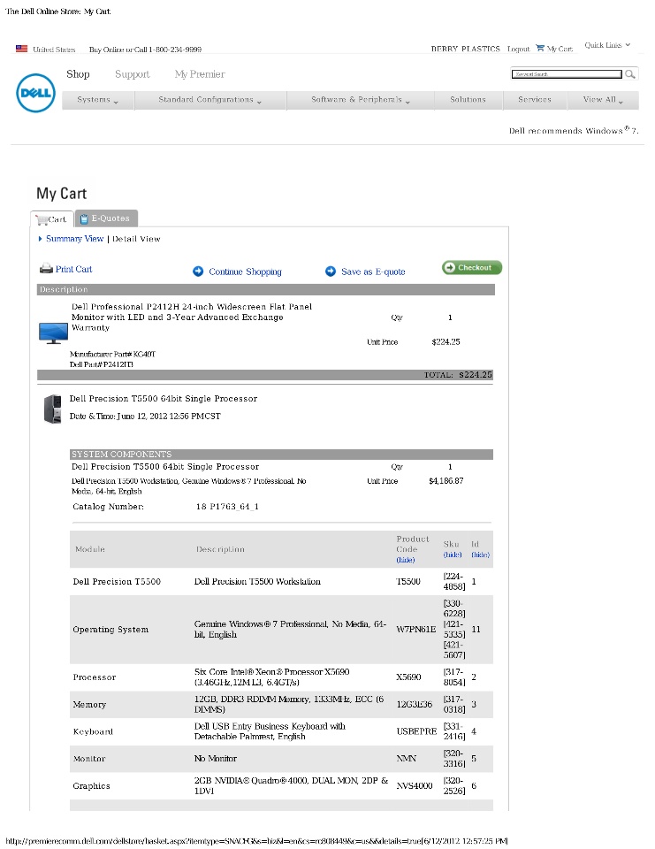
Task: Click product code W7PN61E
Action: 415,629
